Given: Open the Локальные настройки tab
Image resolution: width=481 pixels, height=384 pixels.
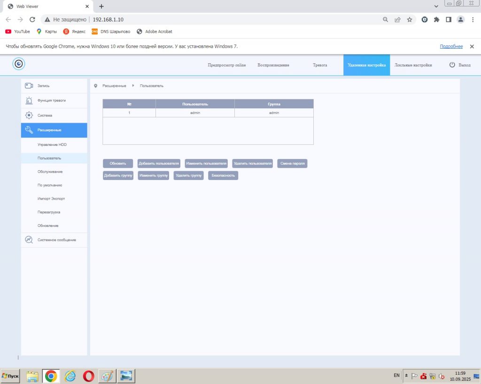Looking at the screenshot, I should click(x=413, y=65).
